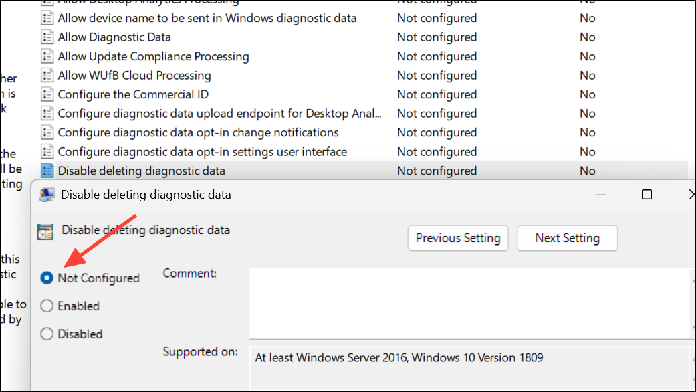
Task: Select the Enabled radio button
Action: [47, 306]
